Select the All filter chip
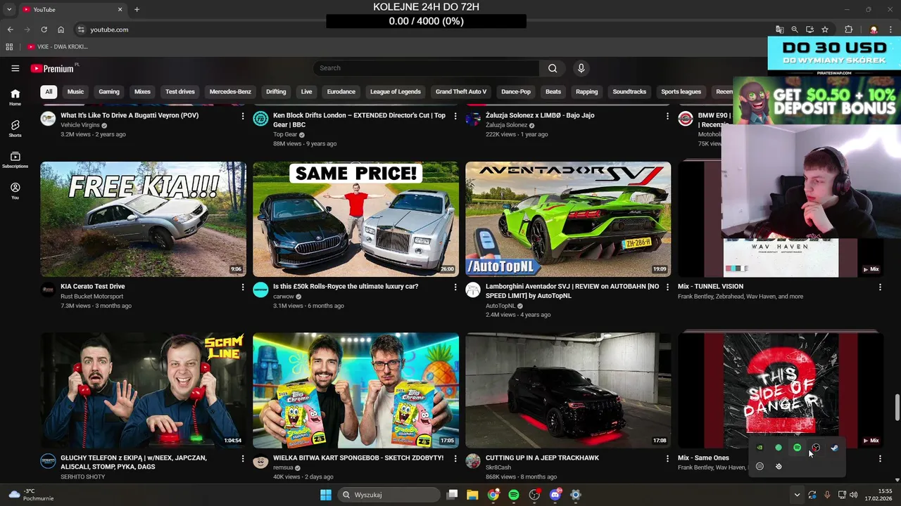 49,91
